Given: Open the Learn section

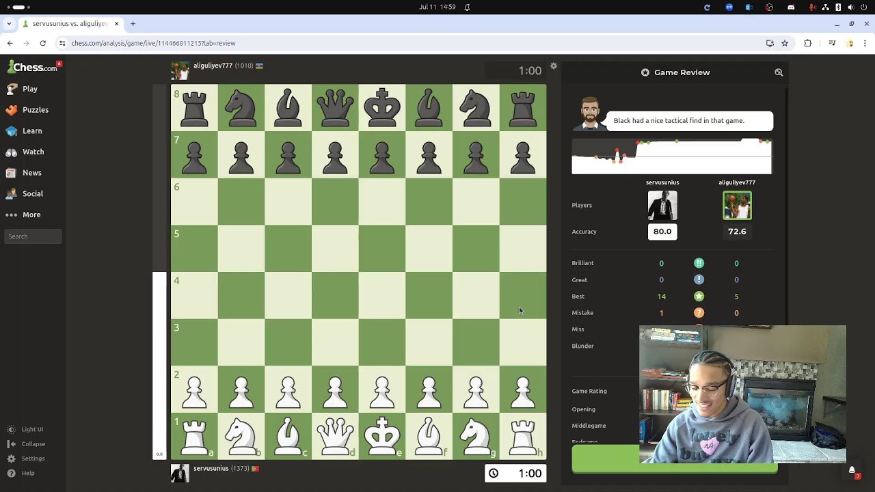Looking at the screenshot, I should (24, 131).
